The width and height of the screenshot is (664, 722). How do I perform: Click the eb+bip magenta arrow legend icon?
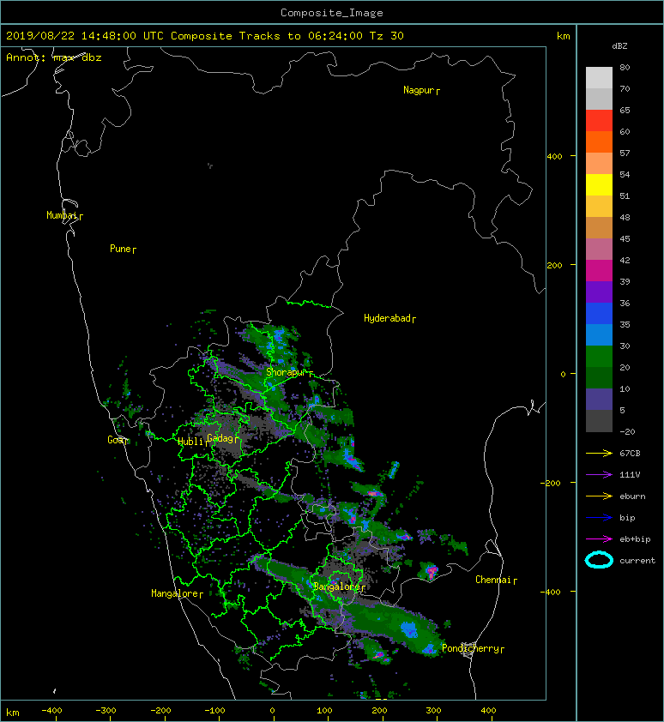point(599,539)
